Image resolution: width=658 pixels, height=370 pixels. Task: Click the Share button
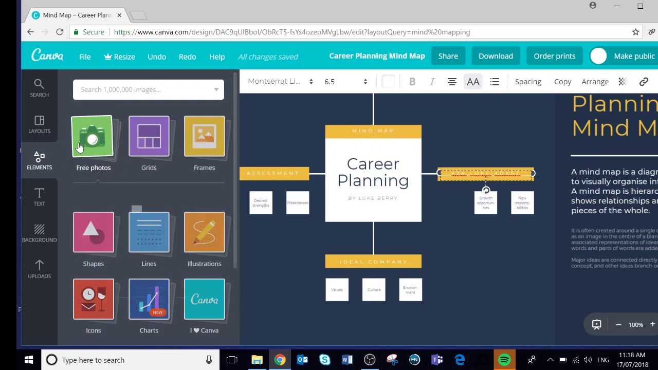point(448,56)
